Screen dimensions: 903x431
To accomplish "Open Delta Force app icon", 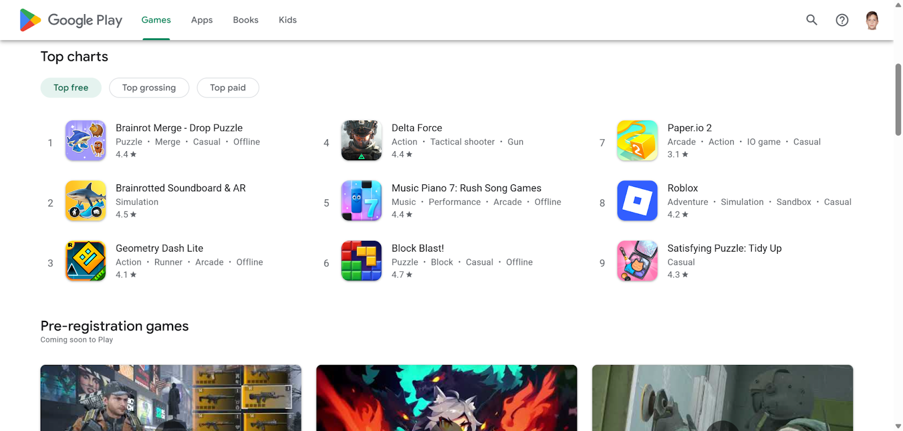I will tap(362, 140).
